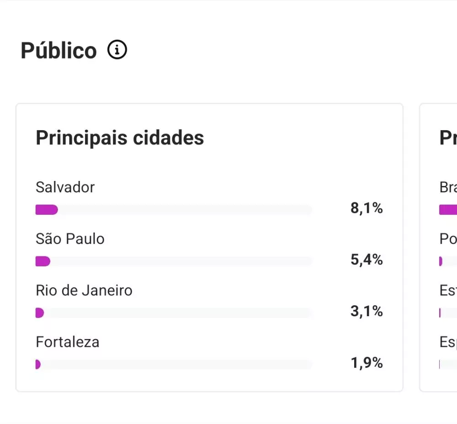Click the cut-off "Esp" label in the second card
Image resolution: width=457 pixels, height=424 pixels.
448,342
